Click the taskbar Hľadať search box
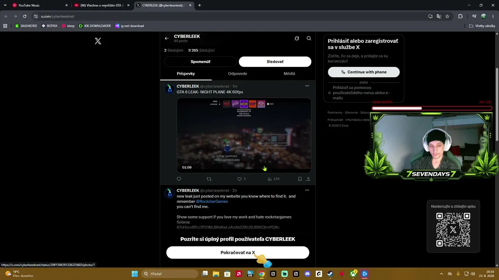Screen dimensions: 499x280 click(170, 274)
